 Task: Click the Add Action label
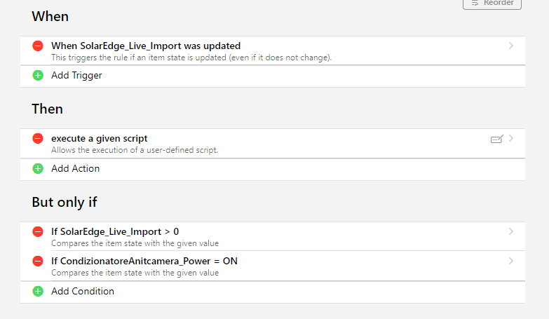(75, 168)
